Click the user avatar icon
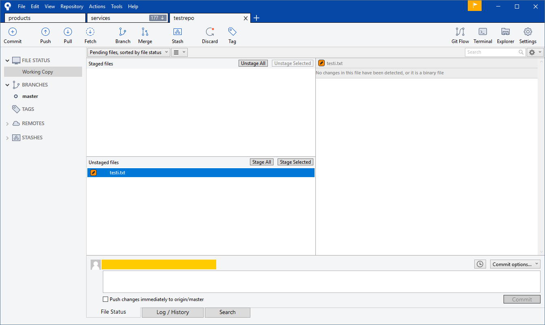Image resolution: width=545 pixels, height=325 pixels. pos(96,264)
